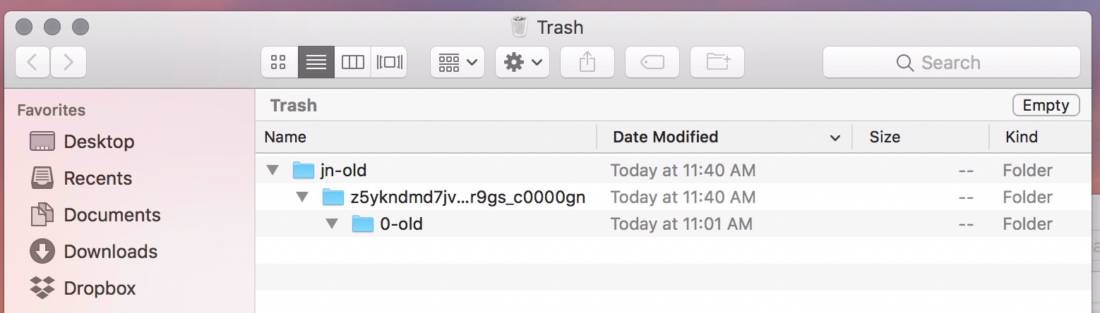
Task: Switch to list view mode
Action: click(x=316, y=62)
